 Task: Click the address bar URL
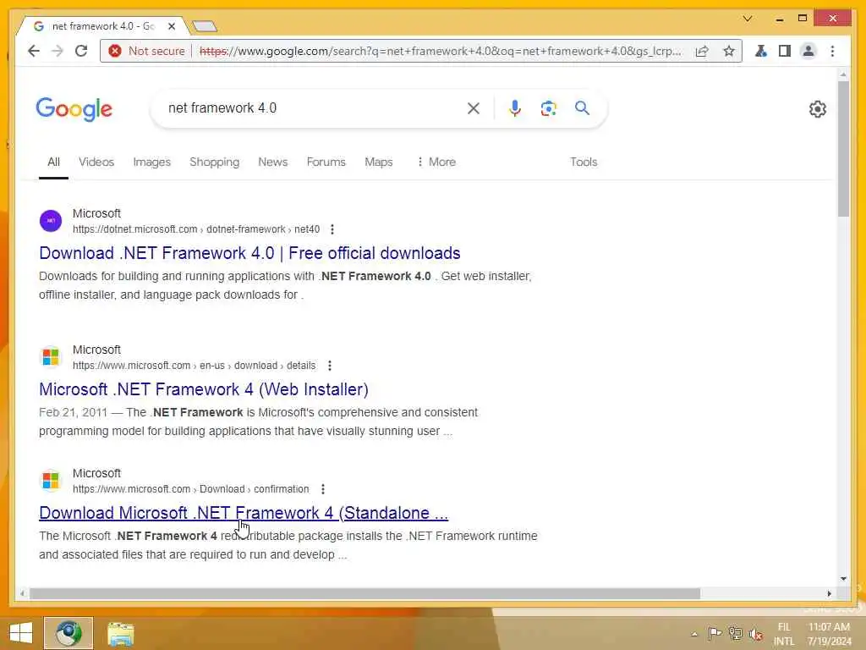point(440,51)
